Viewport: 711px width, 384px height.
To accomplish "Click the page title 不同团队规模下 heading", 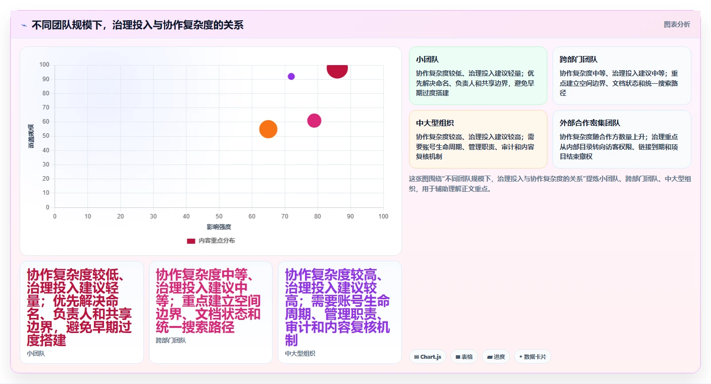I will coord(137,25).
